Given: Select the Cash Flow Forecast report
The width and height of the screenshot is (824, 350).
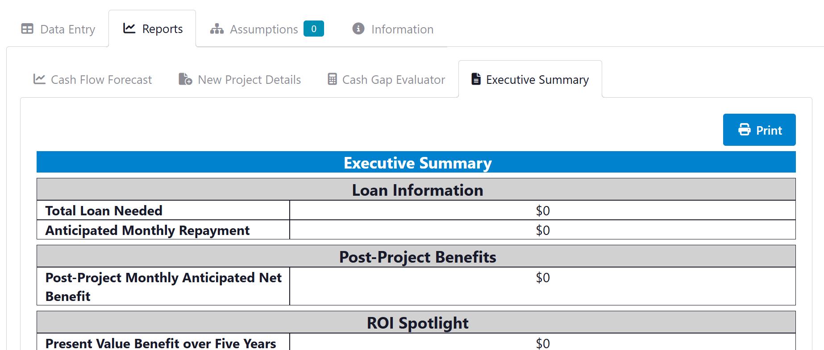Looking at the screenshot, I should pos(101,80).
